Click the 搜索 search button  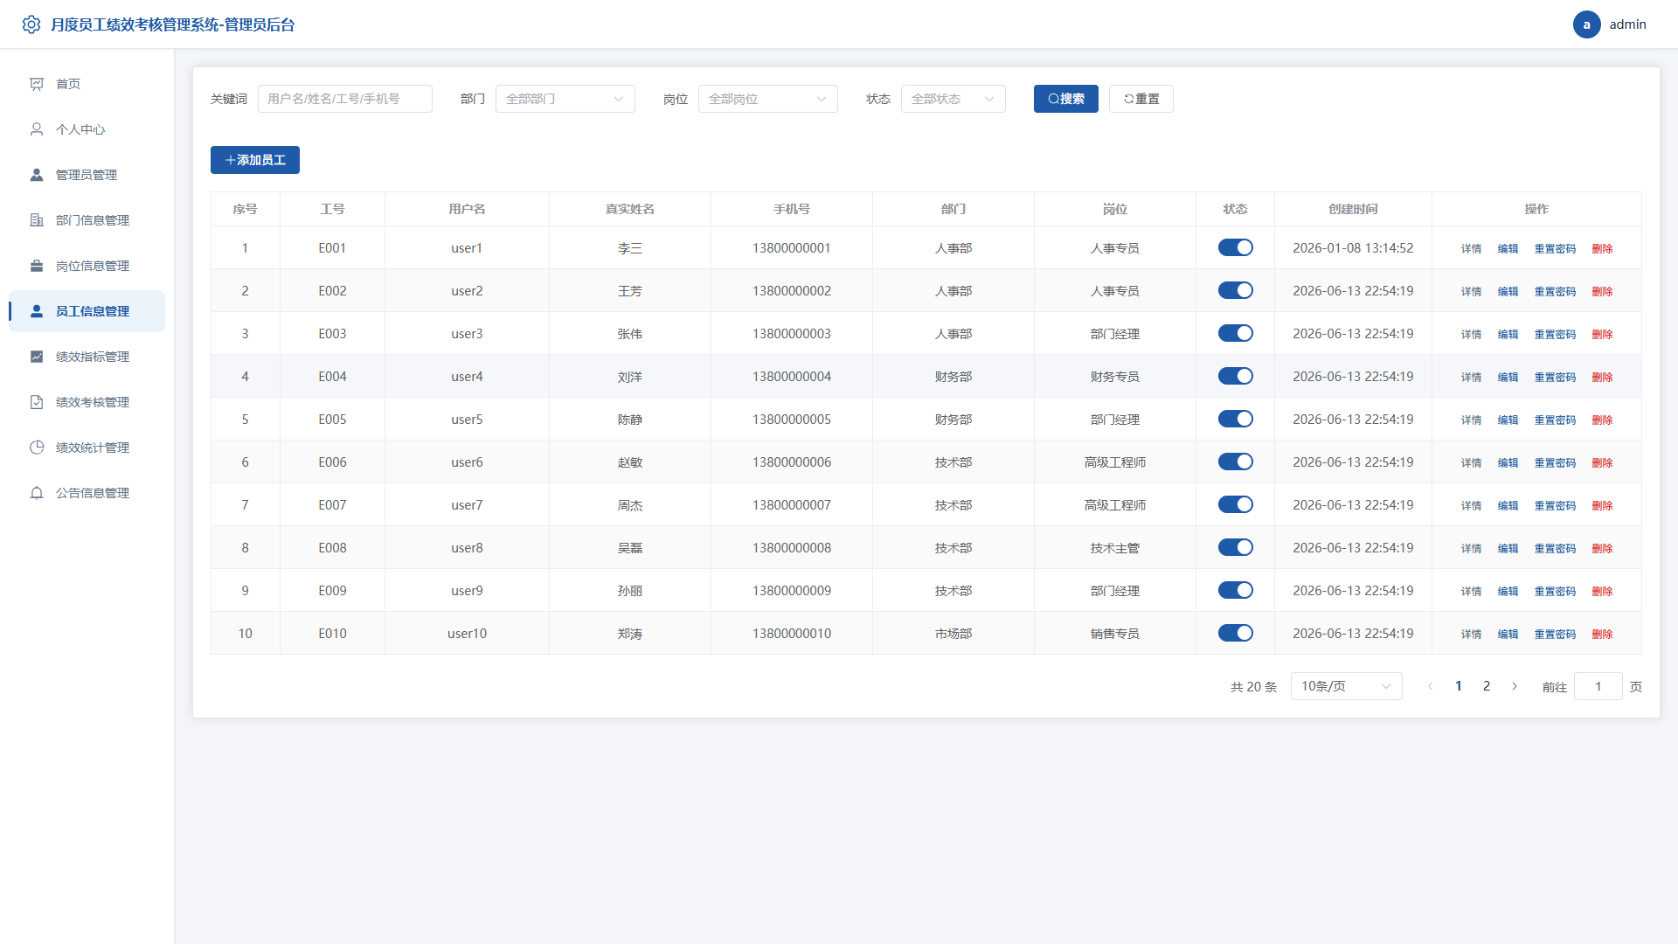pos(1065,99)
